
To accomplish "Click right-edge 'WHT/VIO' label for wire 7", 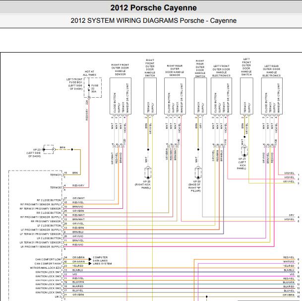I will tap(289, 261).
